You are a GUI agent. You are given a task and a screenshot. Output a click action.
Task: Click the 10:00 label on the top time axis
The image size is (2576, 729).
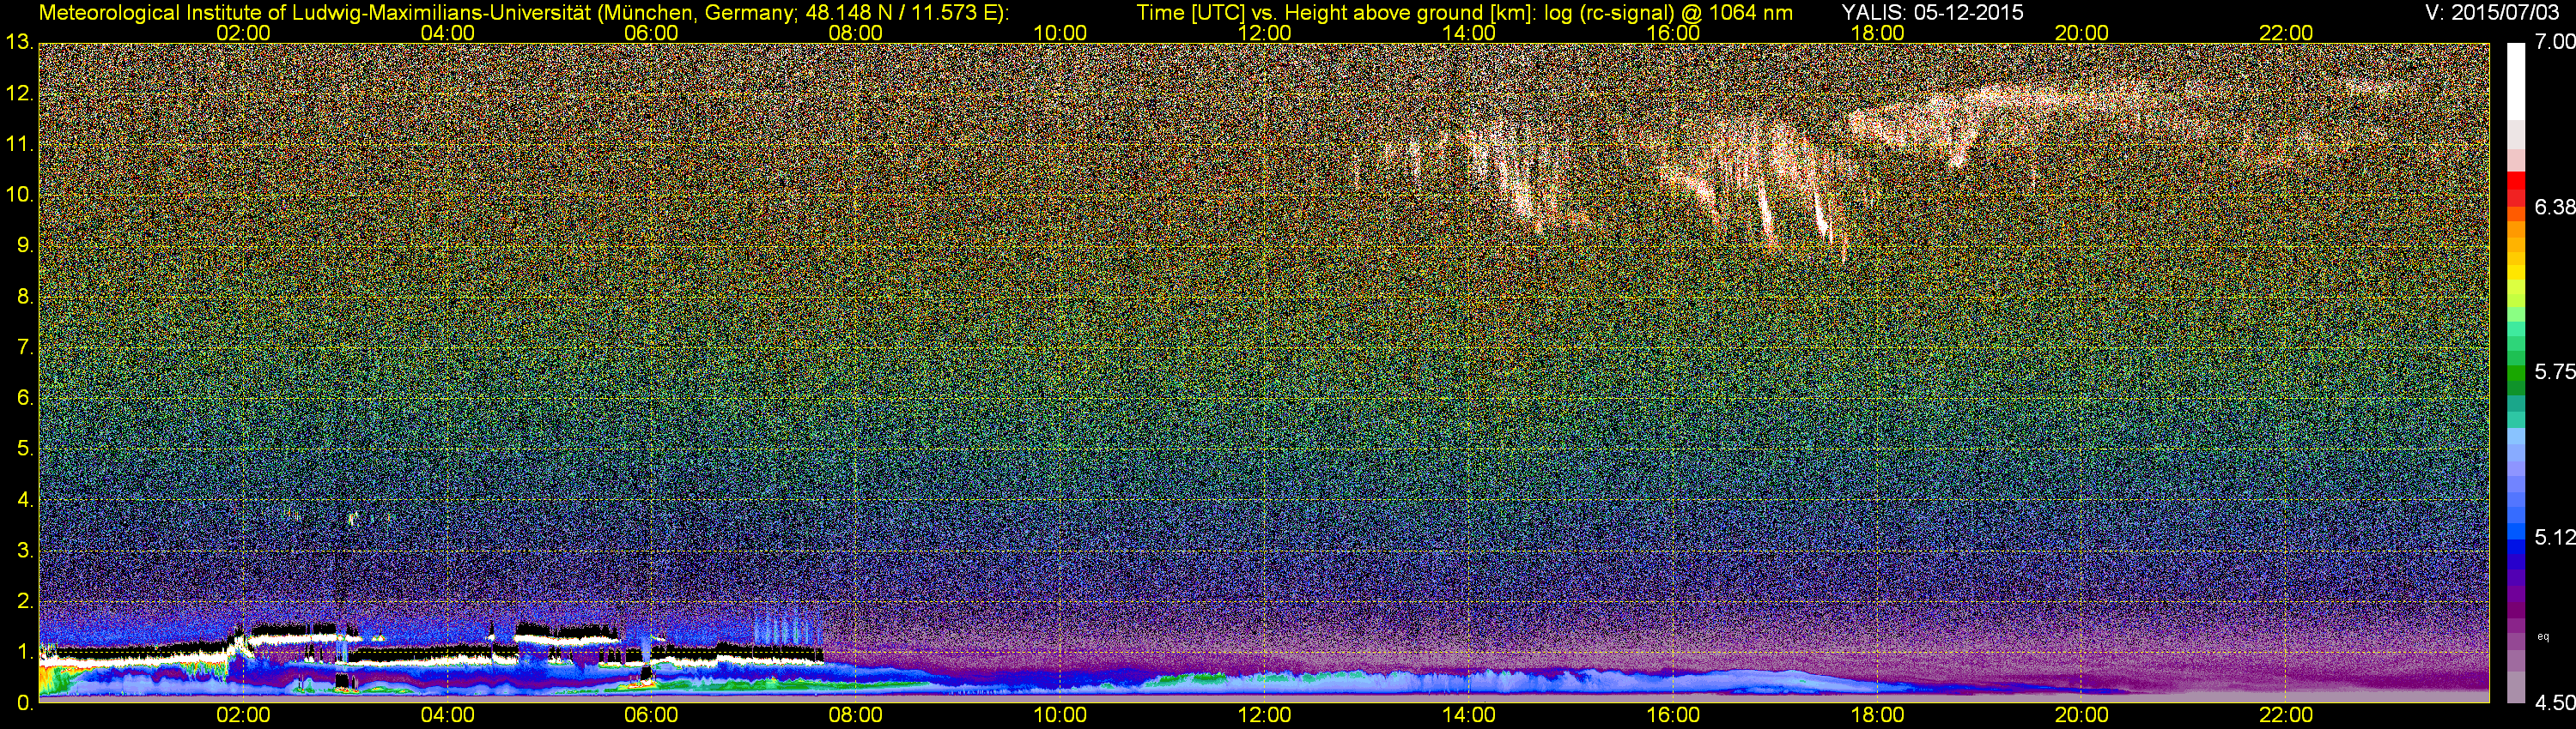(x=1060, y=33)
